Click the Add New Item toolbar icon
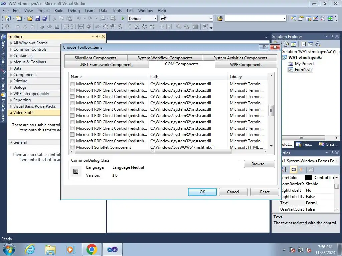Viewport: 342px width, 256px height. [x=19, y=19]
